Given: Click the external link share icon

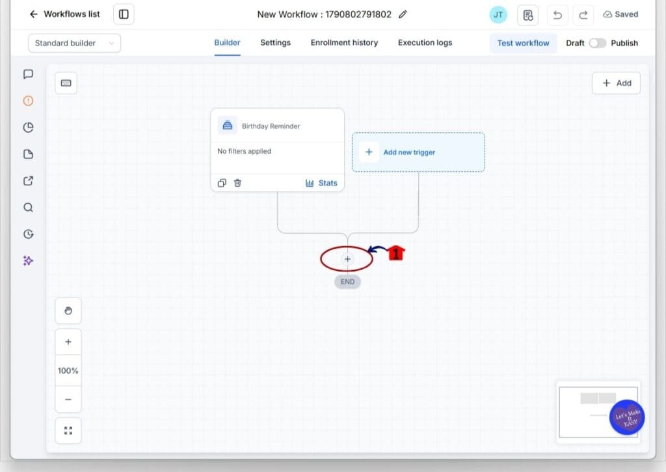Looking at the screenshot, I should [x=28, y=181].
